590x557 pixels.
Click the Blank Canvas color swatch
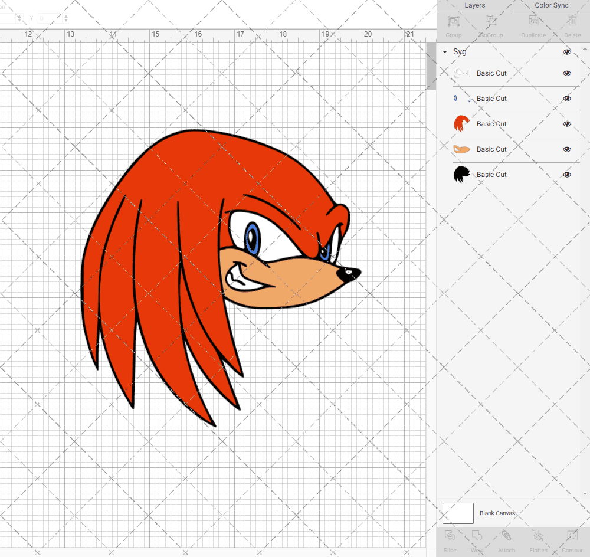[458, 513]
